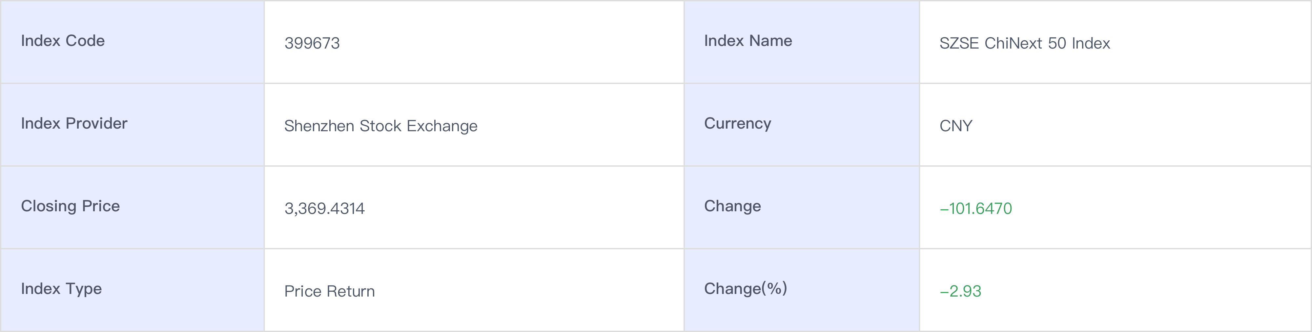Viewport: 1312px width, 332px height.
Task: Select the SZSE ChiNext 50 Index text
Action: pos(1024,43)
